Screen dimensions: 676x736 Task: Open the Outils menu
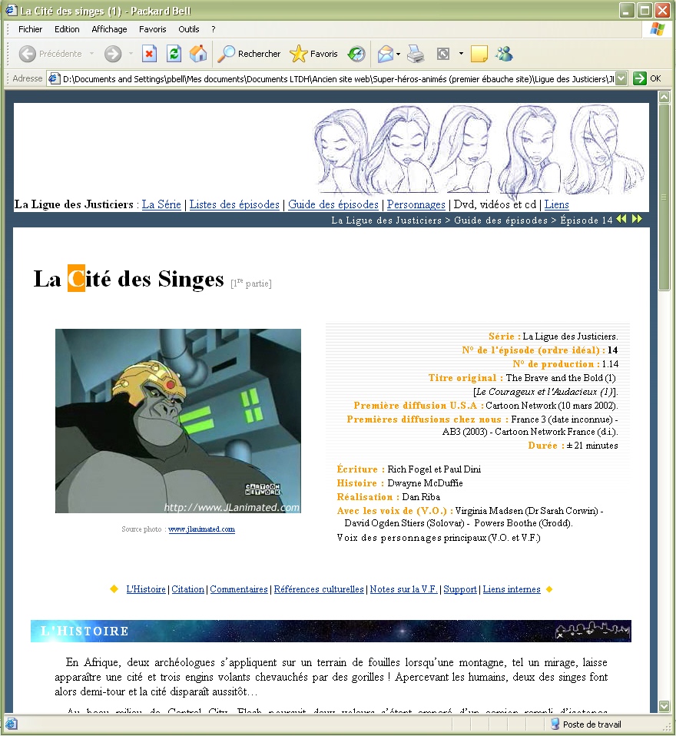[x=189, y=29]
